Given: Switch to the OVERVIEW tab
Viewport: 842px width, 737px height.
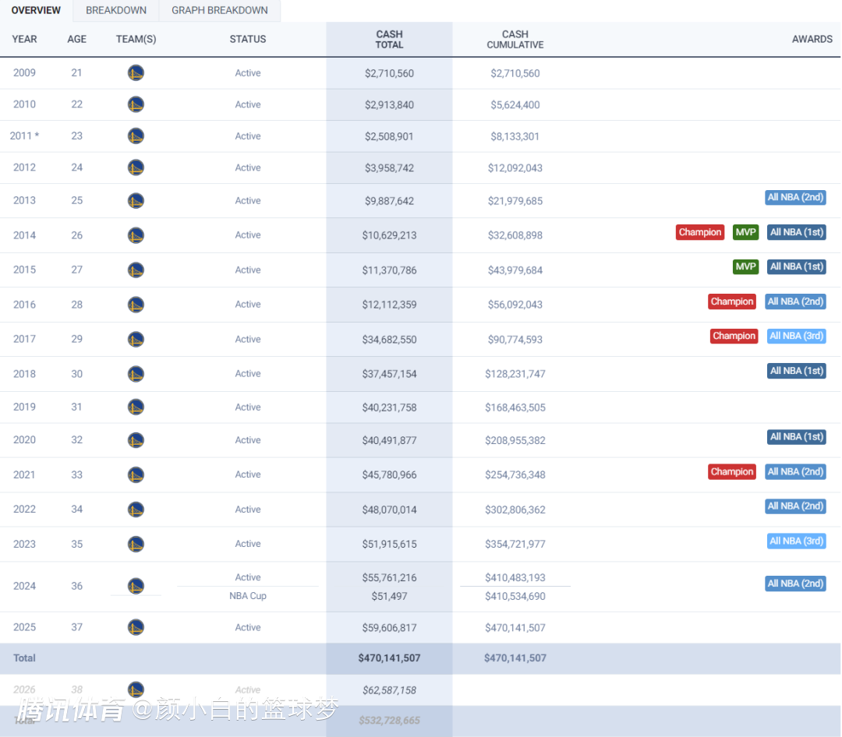Looking at the screenshot, I should [x=36, y=10].
